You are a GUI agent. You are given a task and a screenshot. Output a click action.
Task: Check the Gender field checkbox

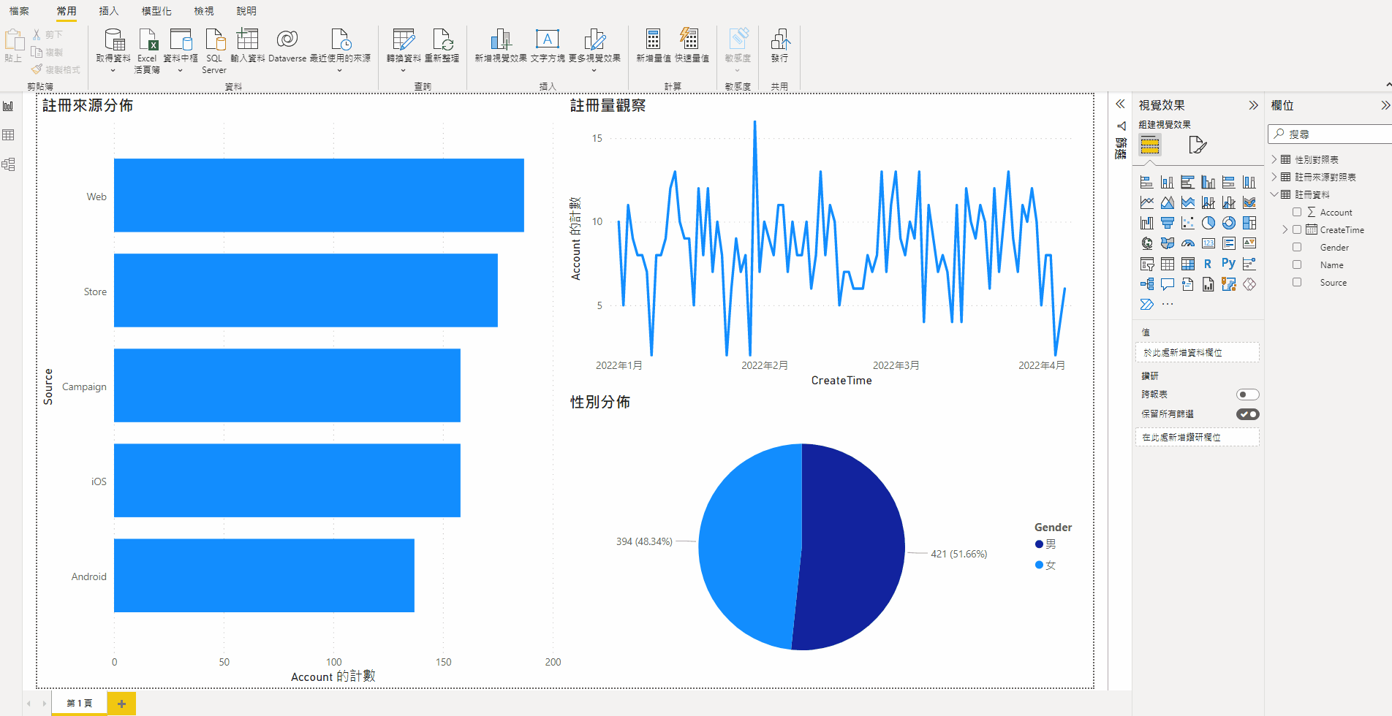pyautogui.click(x=1297, y=247)
